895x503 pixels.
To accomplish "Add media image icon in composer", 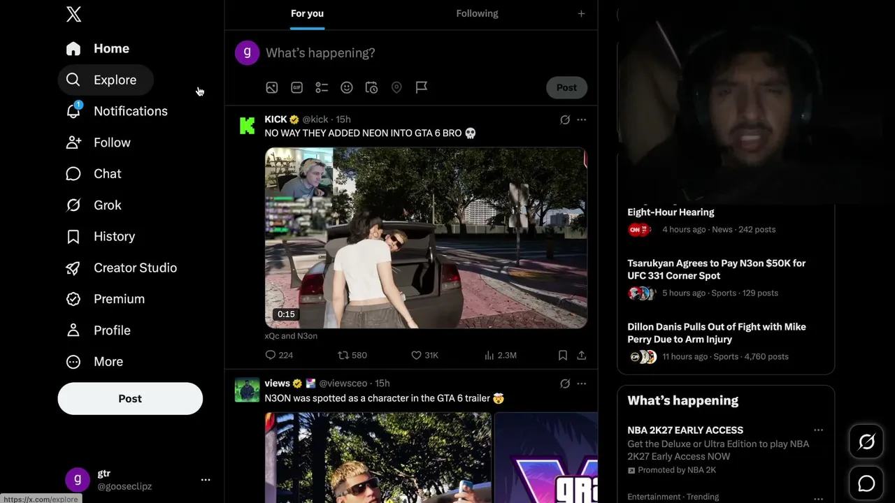I will click(x=271, y=87).
